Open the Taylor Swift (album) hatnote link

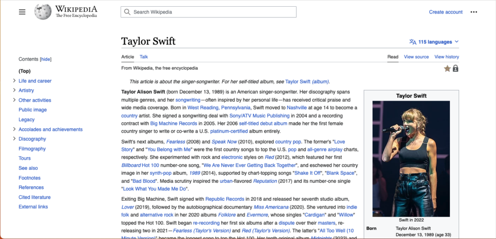(x=307, y=81)
